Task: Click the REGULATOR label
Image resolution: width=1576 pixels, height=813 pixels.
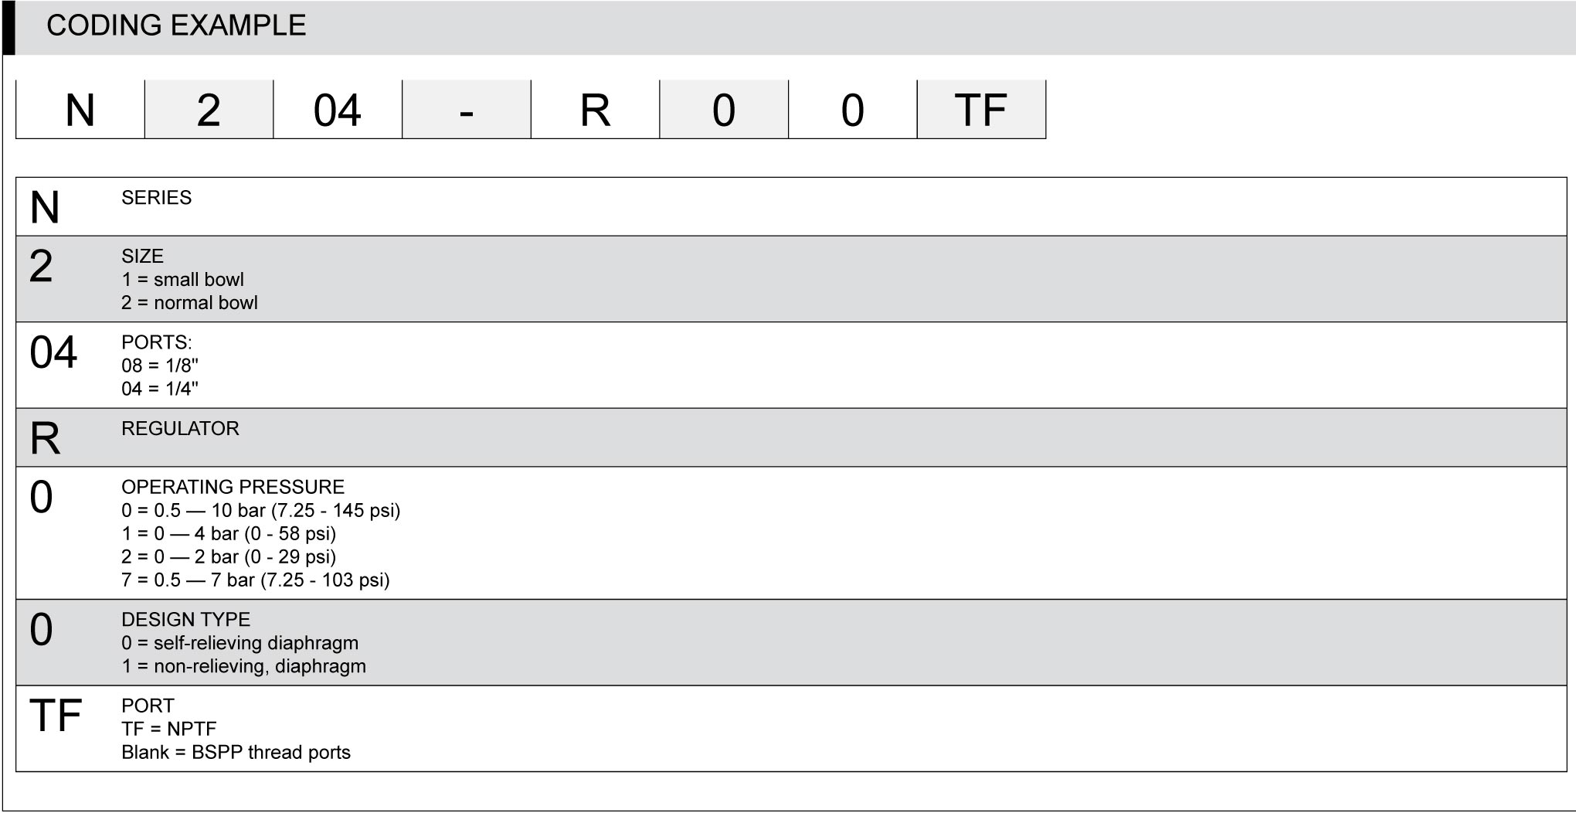Action: coord(180,429)
